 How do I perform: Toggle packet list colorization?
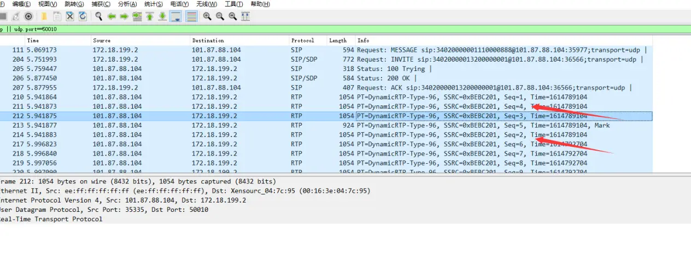(x=191, y=16)
